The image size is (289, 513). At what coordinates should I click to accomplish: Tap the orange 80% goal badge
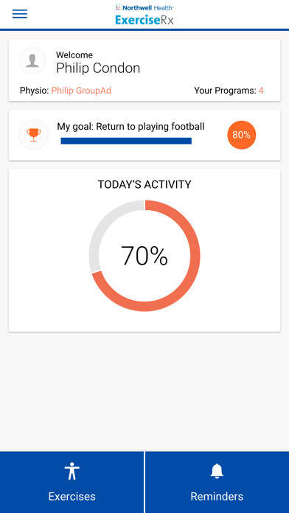[242, 135]
